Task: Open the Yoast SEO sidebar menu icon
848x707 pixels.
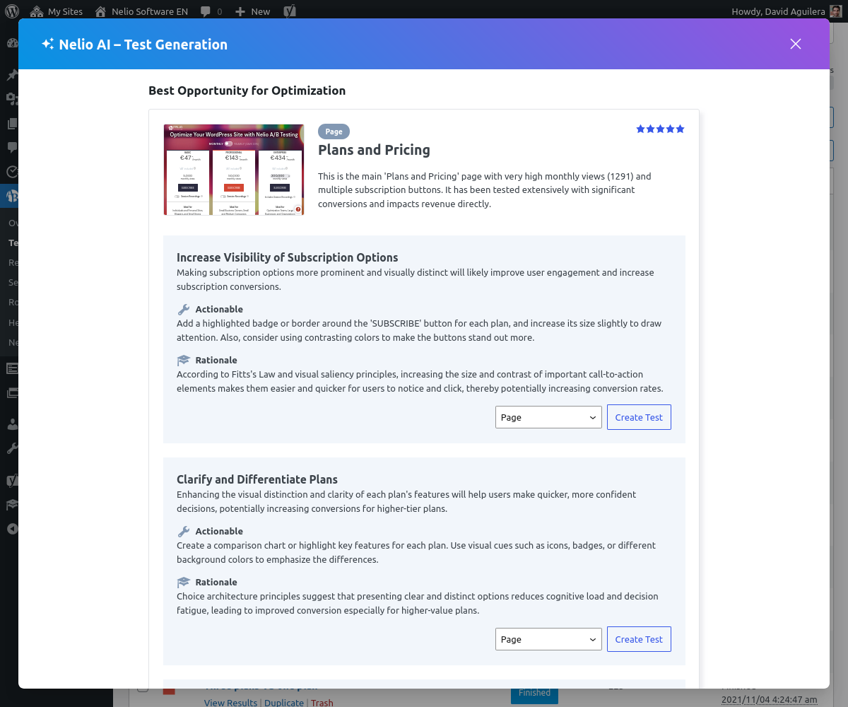Action: (12, 481)
